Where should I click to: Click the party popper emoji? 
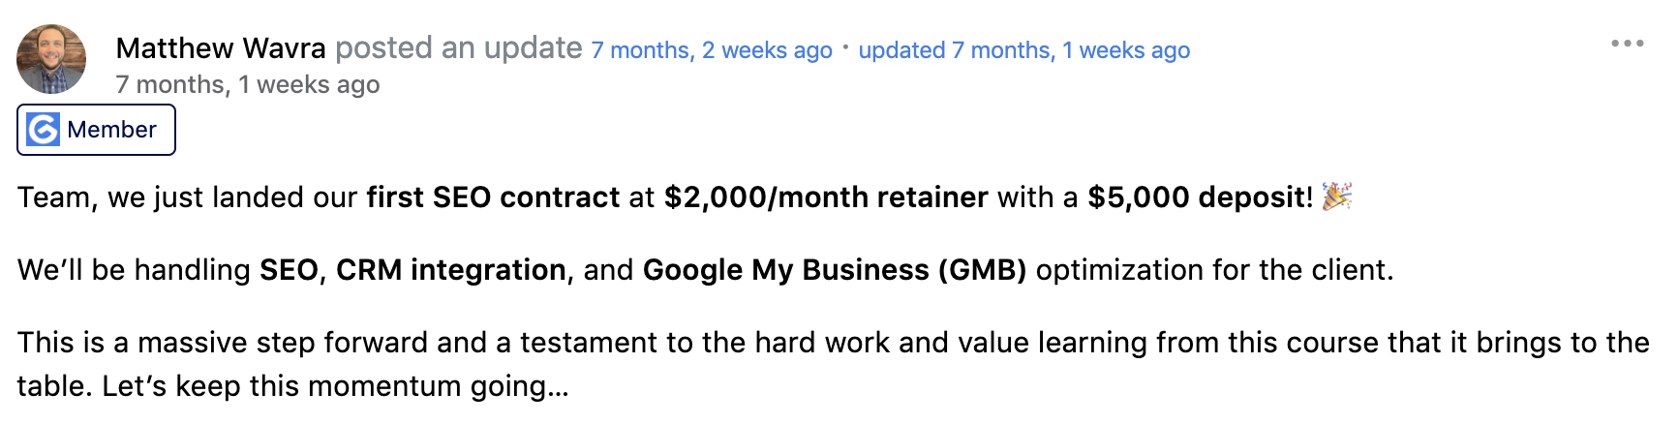[1336, 197]
